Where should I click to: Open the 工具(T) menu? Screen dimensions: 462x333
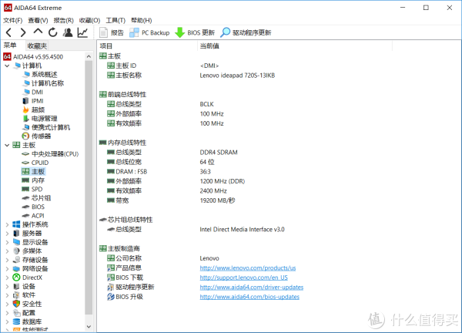point(115,20)
